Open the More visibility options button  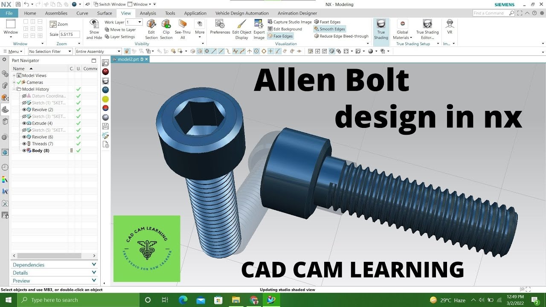[200, 29]
